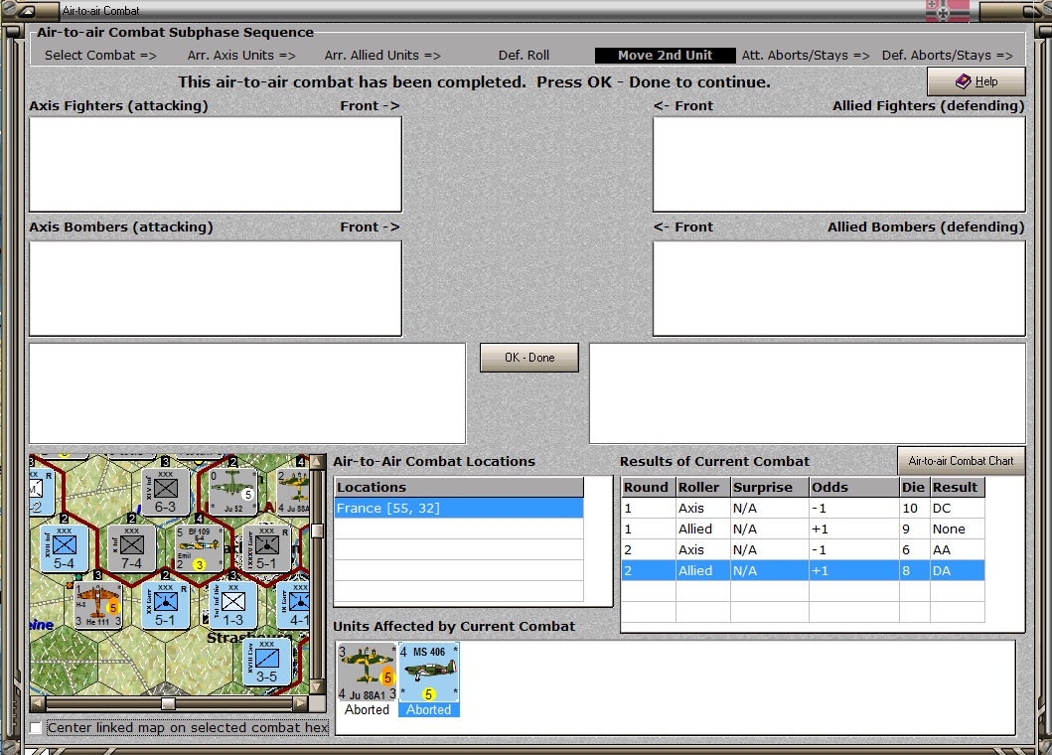The width and height of the screenshot is (1052, 755).
Task: Open Help for air-to-air combat
Action: coord(977,81)
